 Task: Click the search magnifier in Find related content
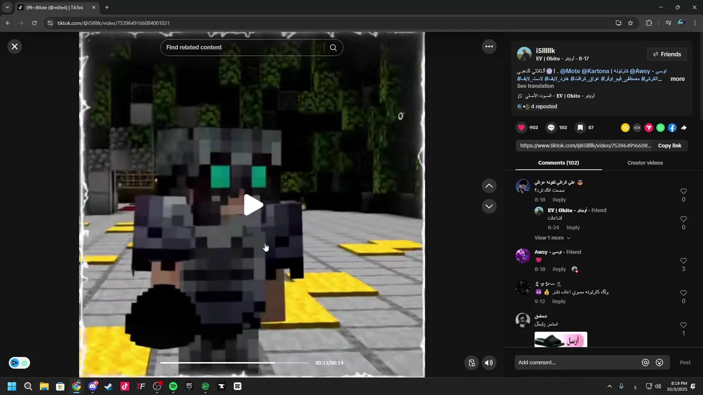click(333, 48)
